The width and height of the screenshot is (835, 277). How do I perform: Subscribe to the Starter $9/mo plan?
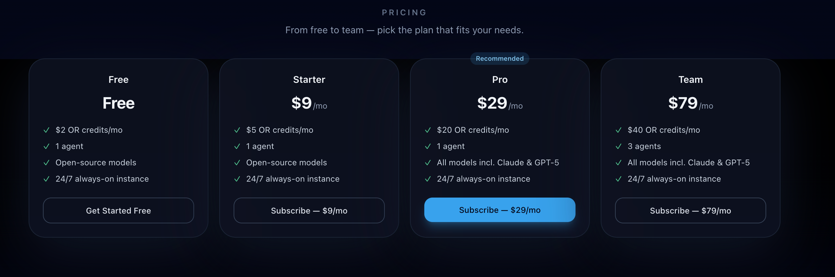pyautogui.click(x=309, y=210)
